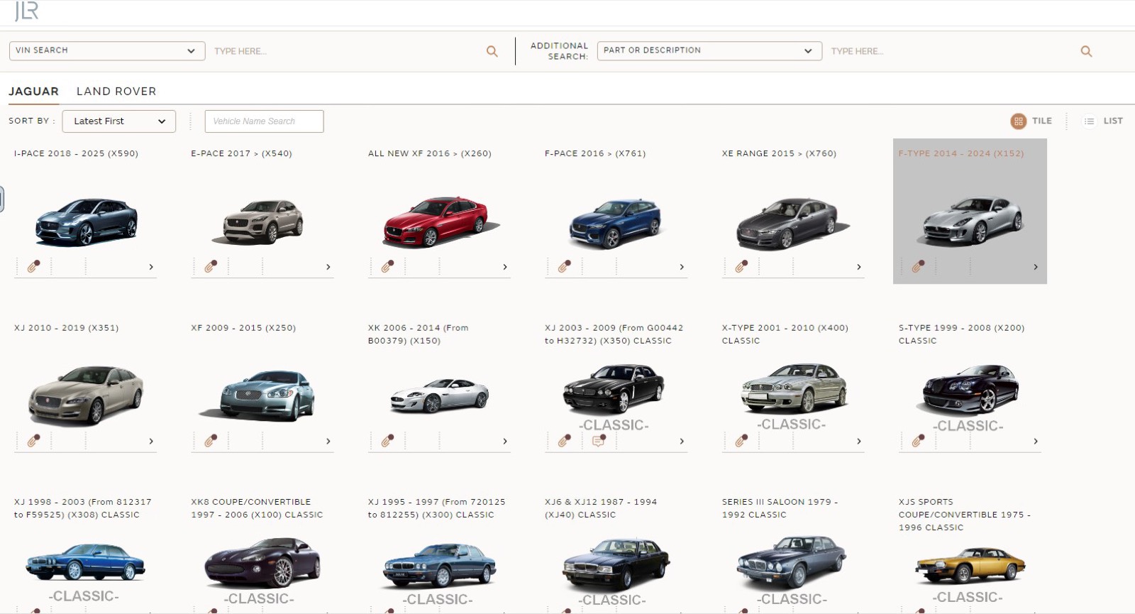This screenshot has width=1135, height=614.
Task: Click the X-TYPE 2001 - 2010 (X400) CLASSIC title
Action: pos(785,334)
